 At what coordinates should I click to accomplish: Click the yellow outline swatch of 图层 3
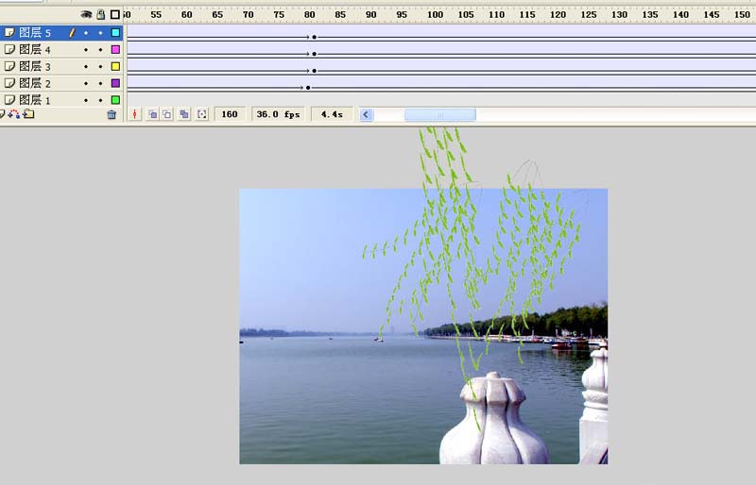pyautogui.click(x=115, y=66)
